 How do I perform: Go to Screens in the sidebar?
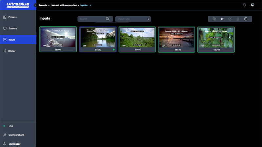click(x=18, y=28)
